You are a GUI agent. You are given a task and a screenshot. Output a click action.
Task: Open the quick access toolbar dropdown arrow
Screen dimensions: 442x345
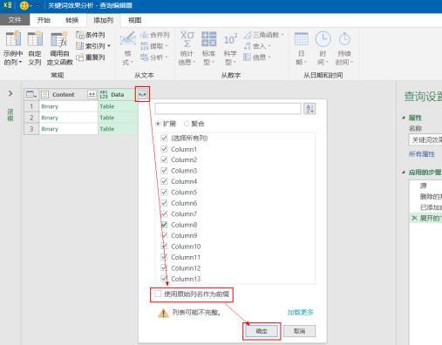coord(37,6)
